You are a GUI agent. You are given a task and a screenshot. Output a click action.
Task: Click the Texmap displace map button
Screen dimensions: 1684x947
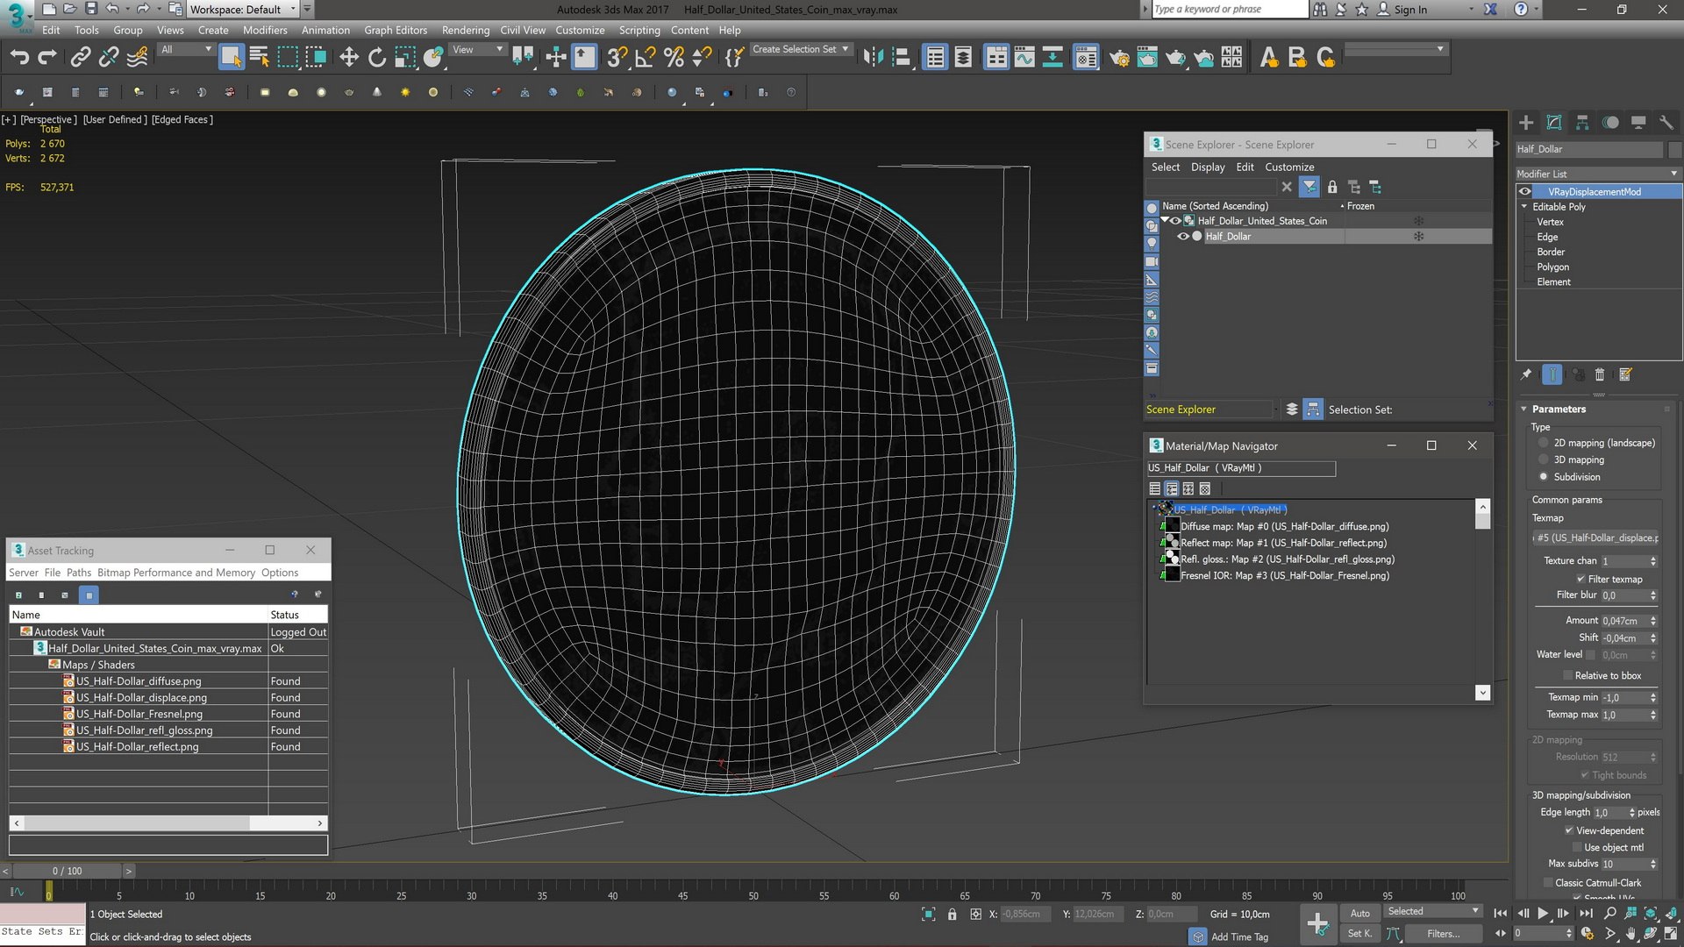(1595, 538)
